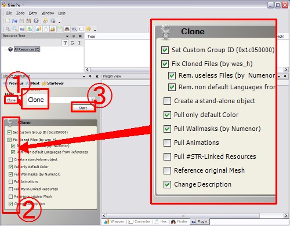This screenshot has width=290, height=226.
Task: Click the Sims people toolbar icon
Action: (x=45, y=21)
